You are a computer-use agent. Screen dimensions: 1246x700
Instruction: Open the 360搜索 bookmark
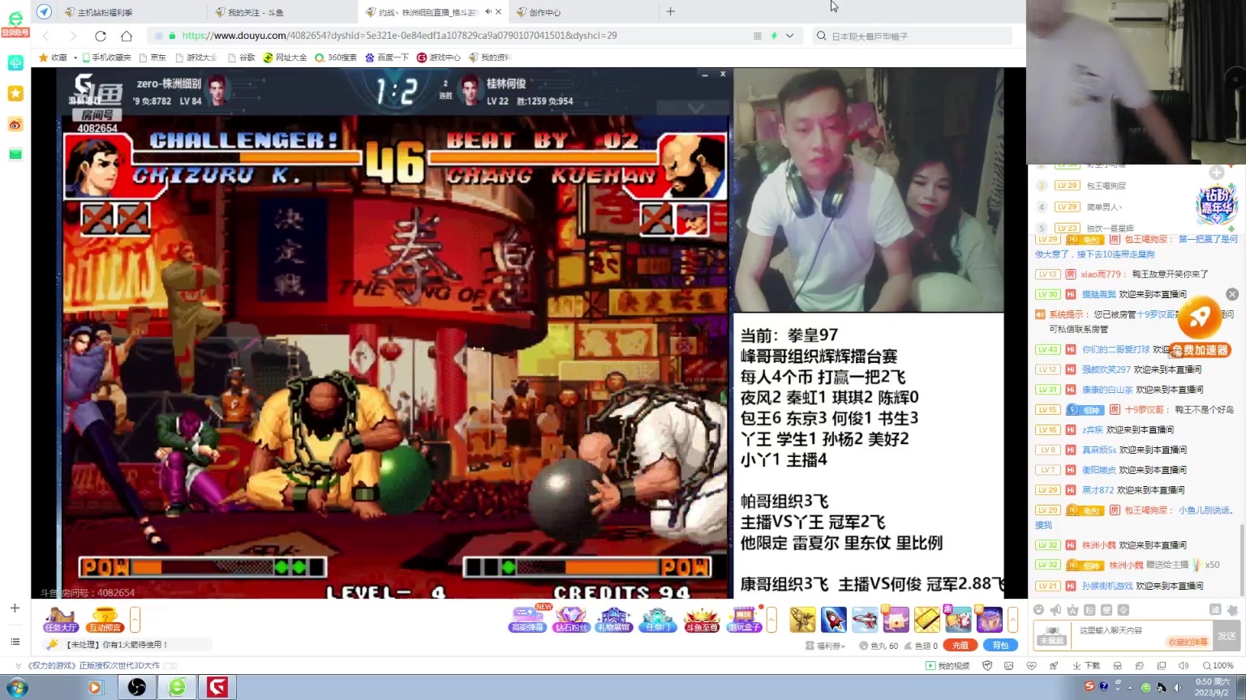click(x=336, y=58)
